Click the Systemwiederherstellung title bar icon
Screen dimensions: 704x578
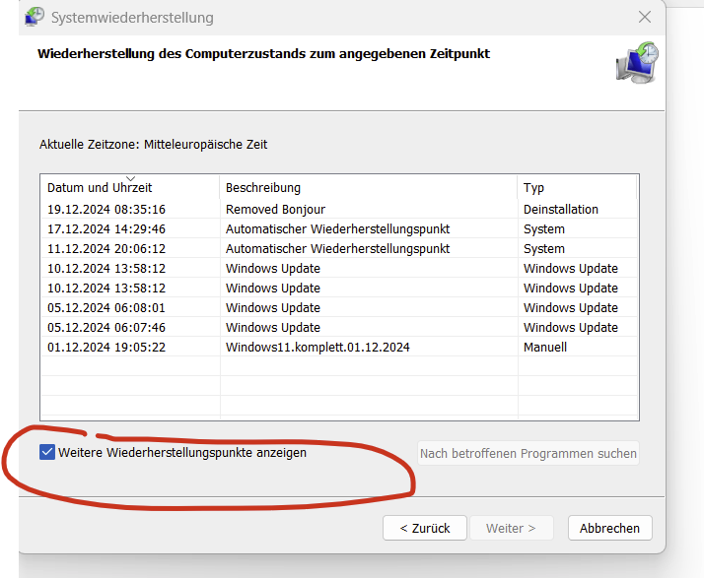[x=35, y=17]
